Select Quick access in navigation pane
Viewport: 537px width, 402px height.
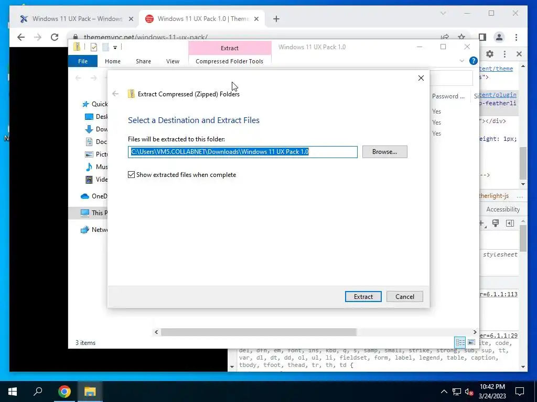(x=95, y=104)
